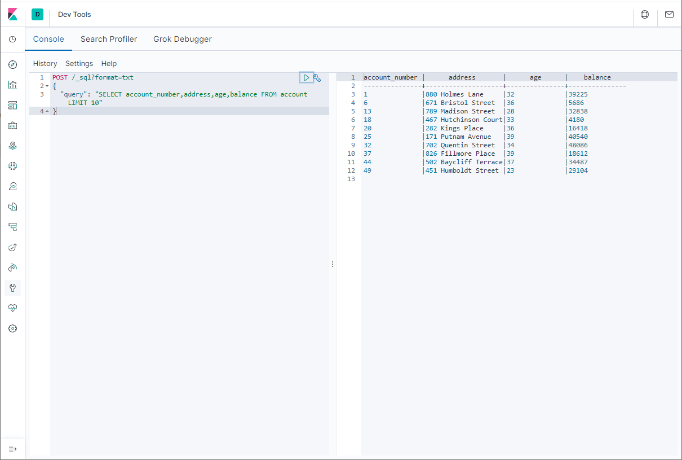This screenshot has height=460, width=682.
Task: Click balance value 39225
Action: pyautogui.click(x=578, y=94)
